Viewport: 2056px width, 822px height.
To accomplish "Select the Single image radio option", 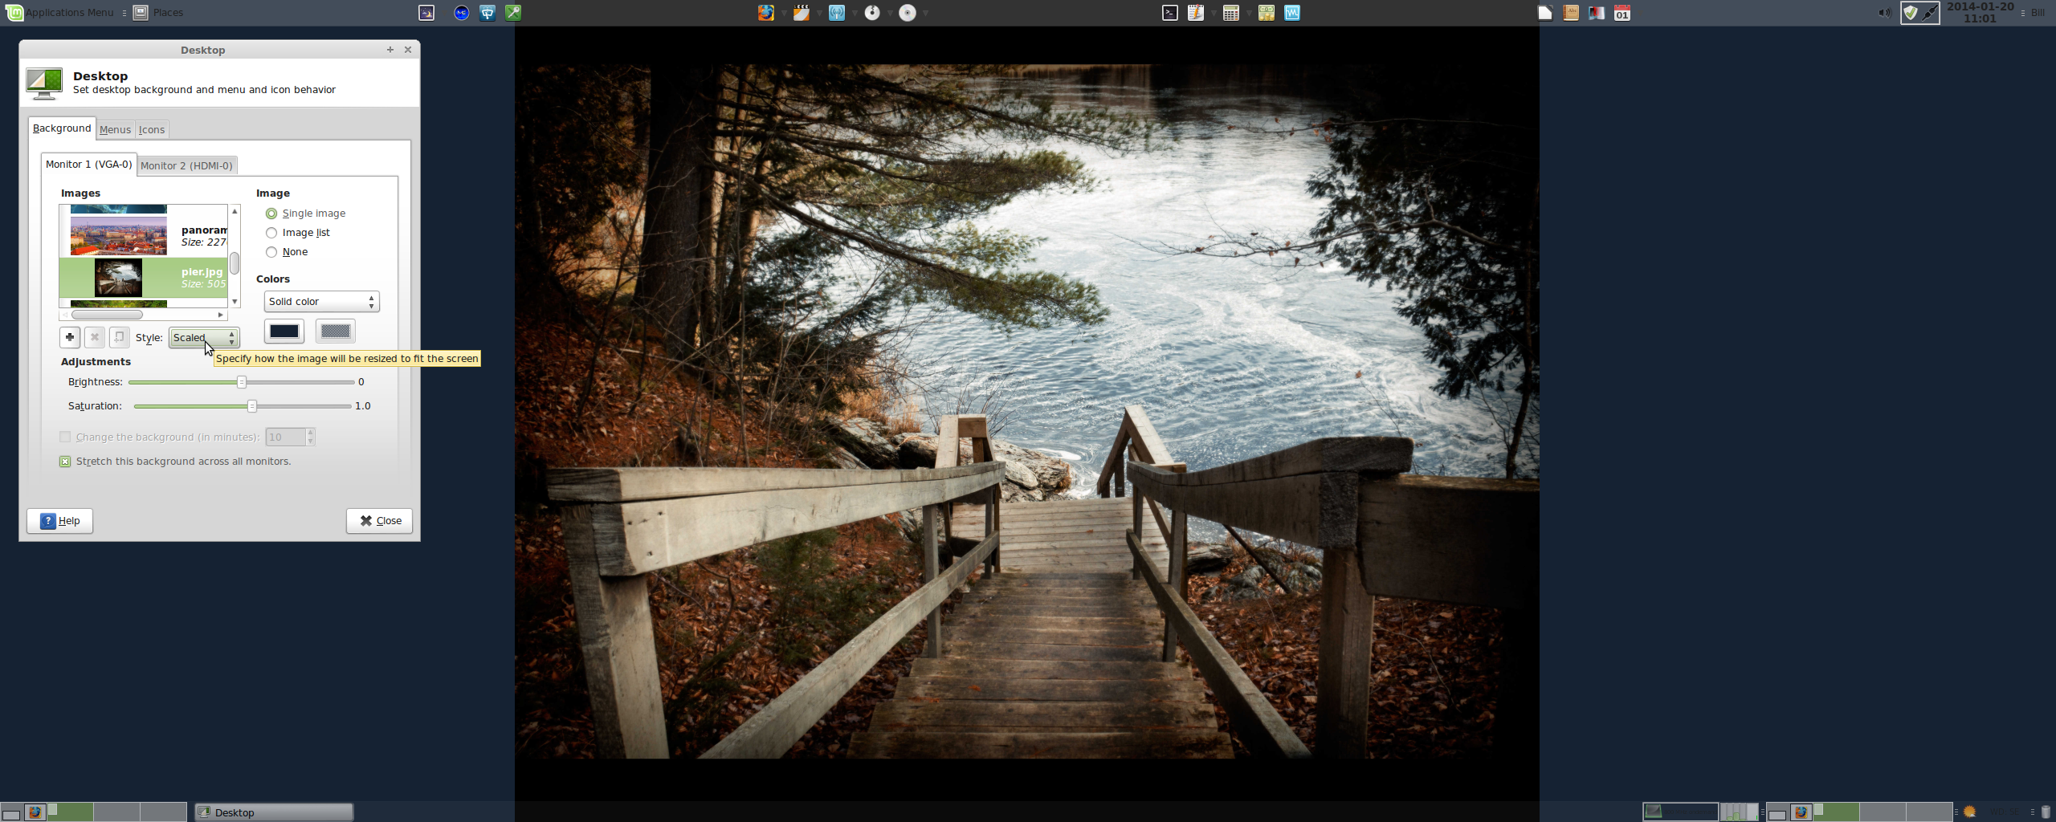I will click(x=306, y=214).
